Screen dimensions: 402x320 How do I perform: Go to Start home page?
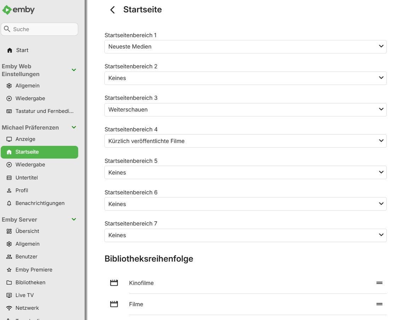[22, 50]
